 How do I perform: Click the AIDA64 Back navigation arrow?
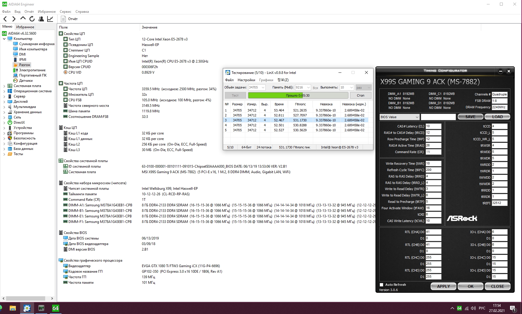[5, 19]
